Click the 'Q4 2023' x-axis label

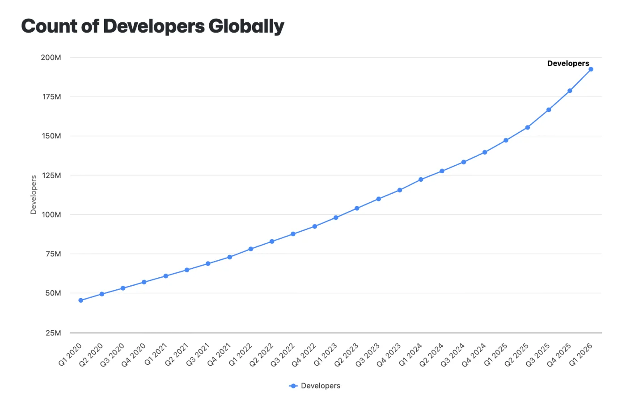389,355
